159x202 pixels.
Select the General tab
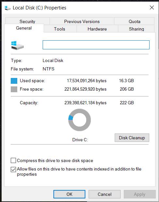tap(24, 28)
